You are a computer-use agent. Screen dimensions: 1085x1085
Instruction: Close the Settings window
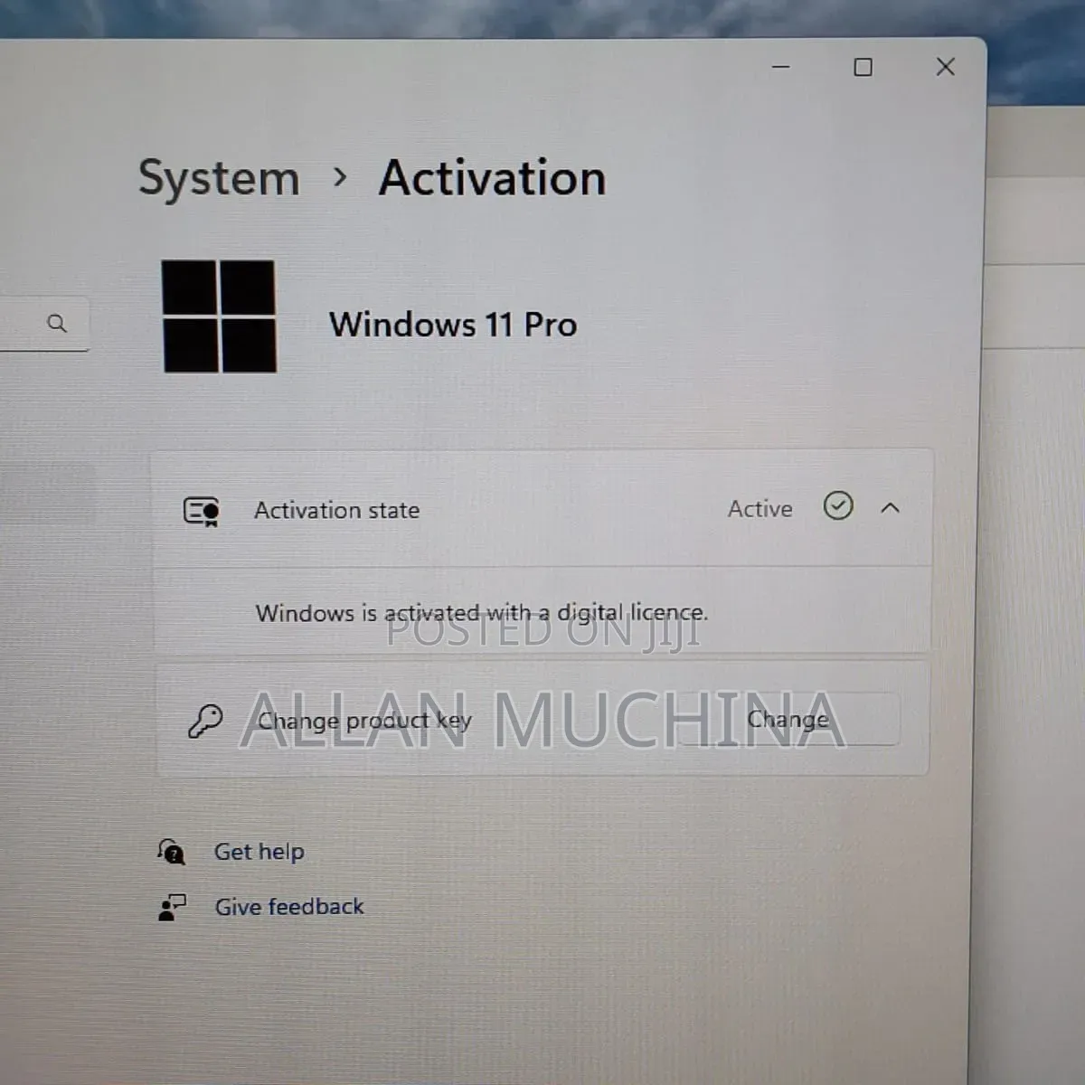pos(946,67)
